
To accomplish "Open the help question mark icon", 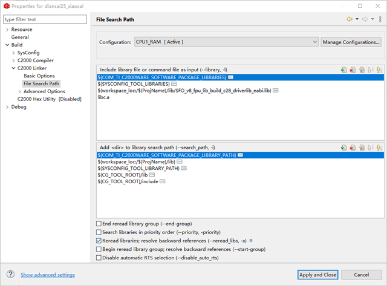I will tap(10, 275).
